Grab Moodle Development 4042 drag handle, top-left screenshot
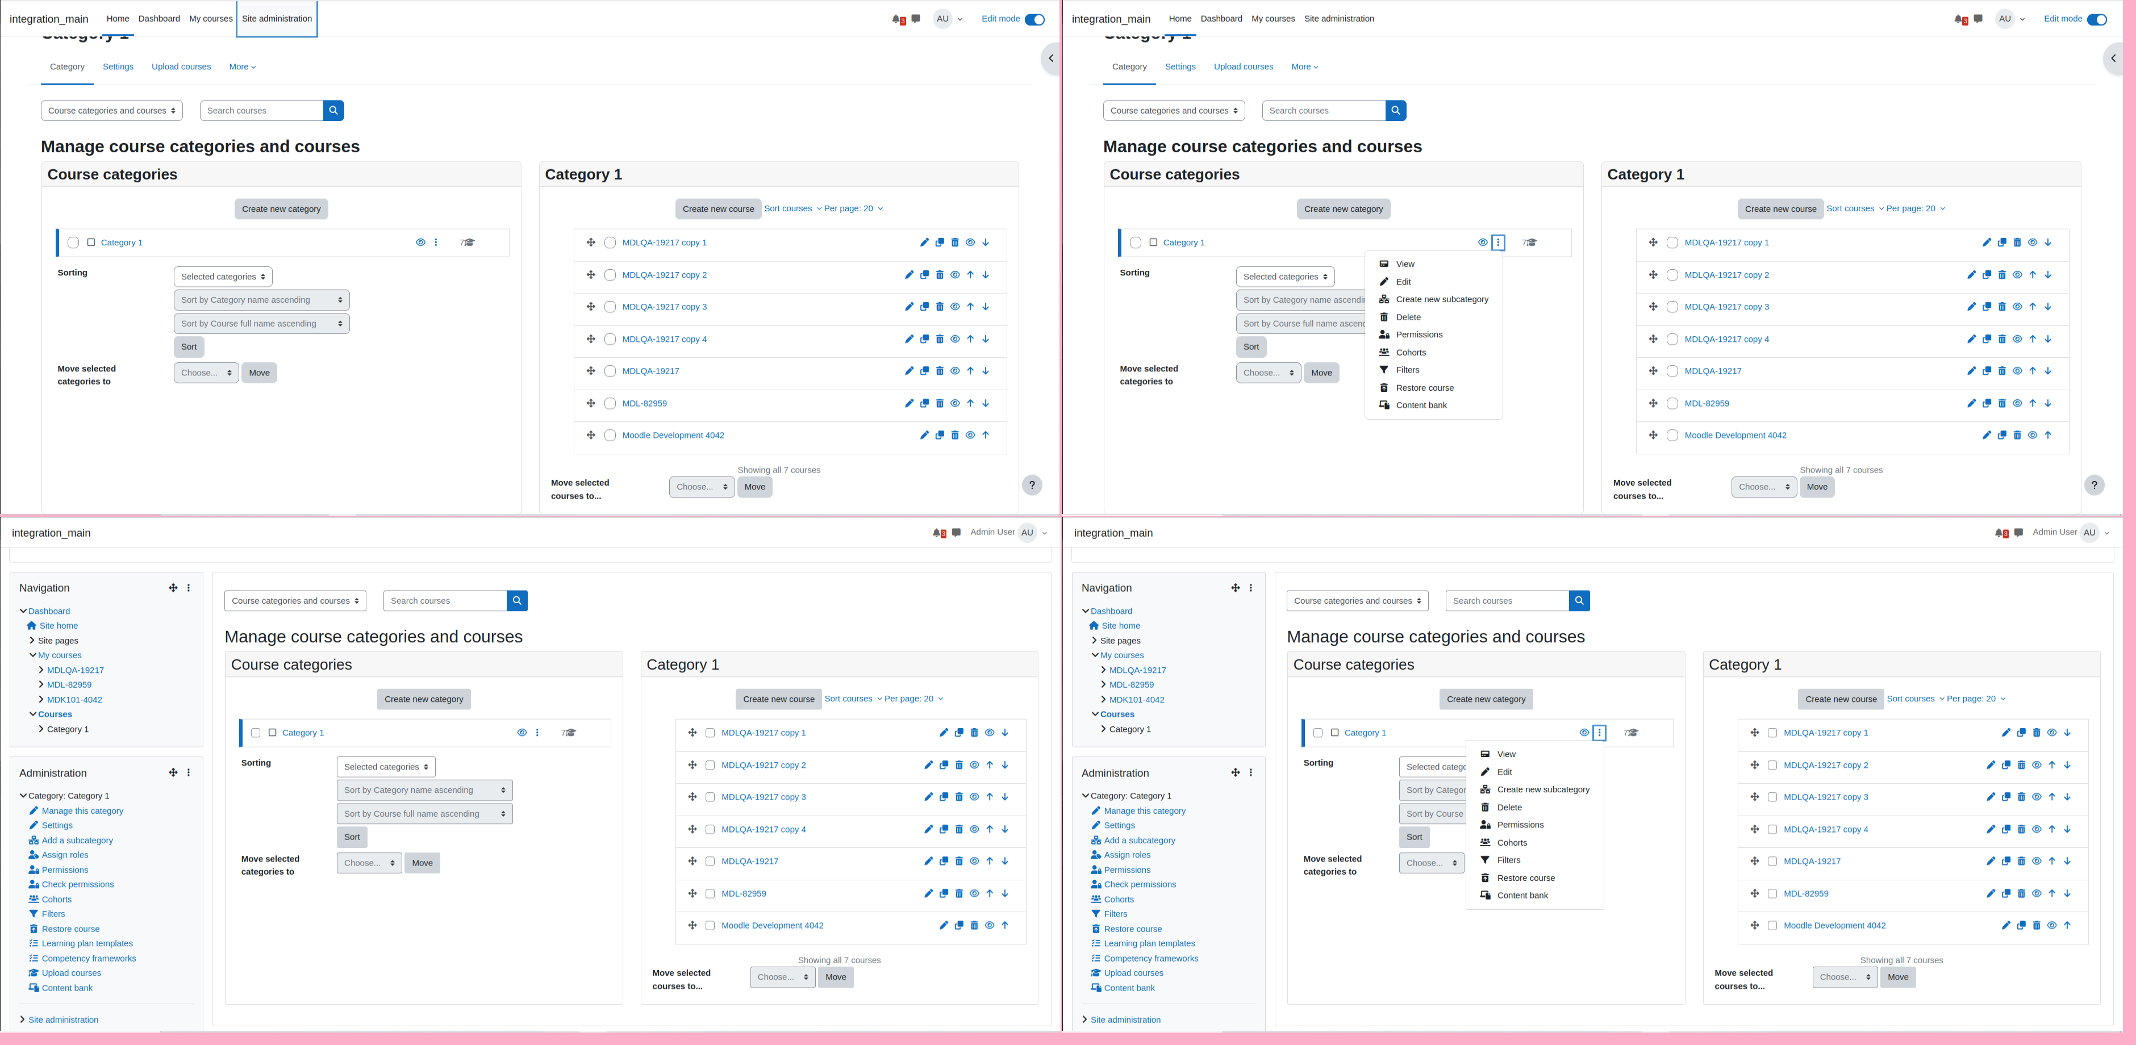The height and width of the screenshot is (1045, 2136). 590,435
